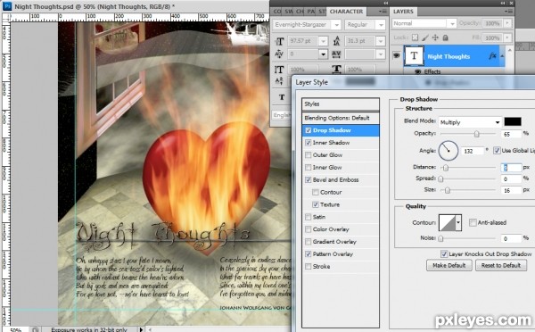Open the Contour picker dropdown arrow
The image size is (535, 332).
pyautogui.click(x=458, y=223)
